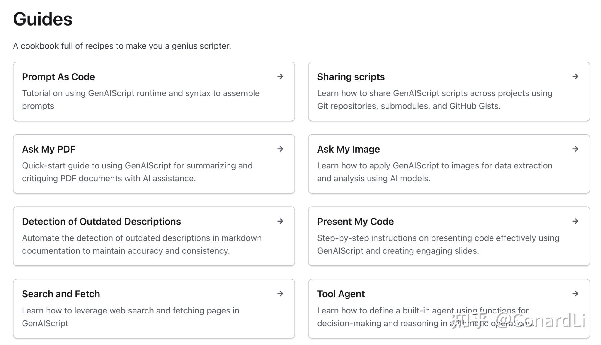The image size is (601, 345).
Task: Click the Ask My PDF description text
Action: click(x=137, y=172)
